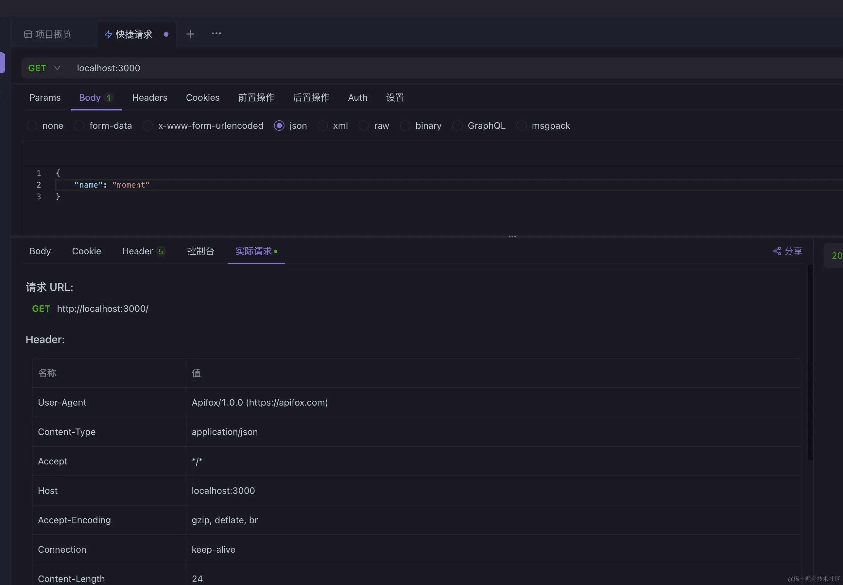The image size is (843, 585).
Task: Open the 设置 tab
Action: point(395,97)
